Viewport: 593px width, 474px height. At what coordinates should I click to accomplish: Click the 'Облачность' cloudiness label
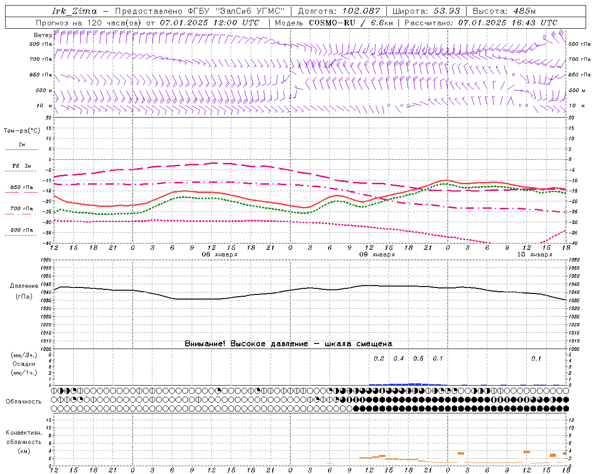tap(24, 401)
